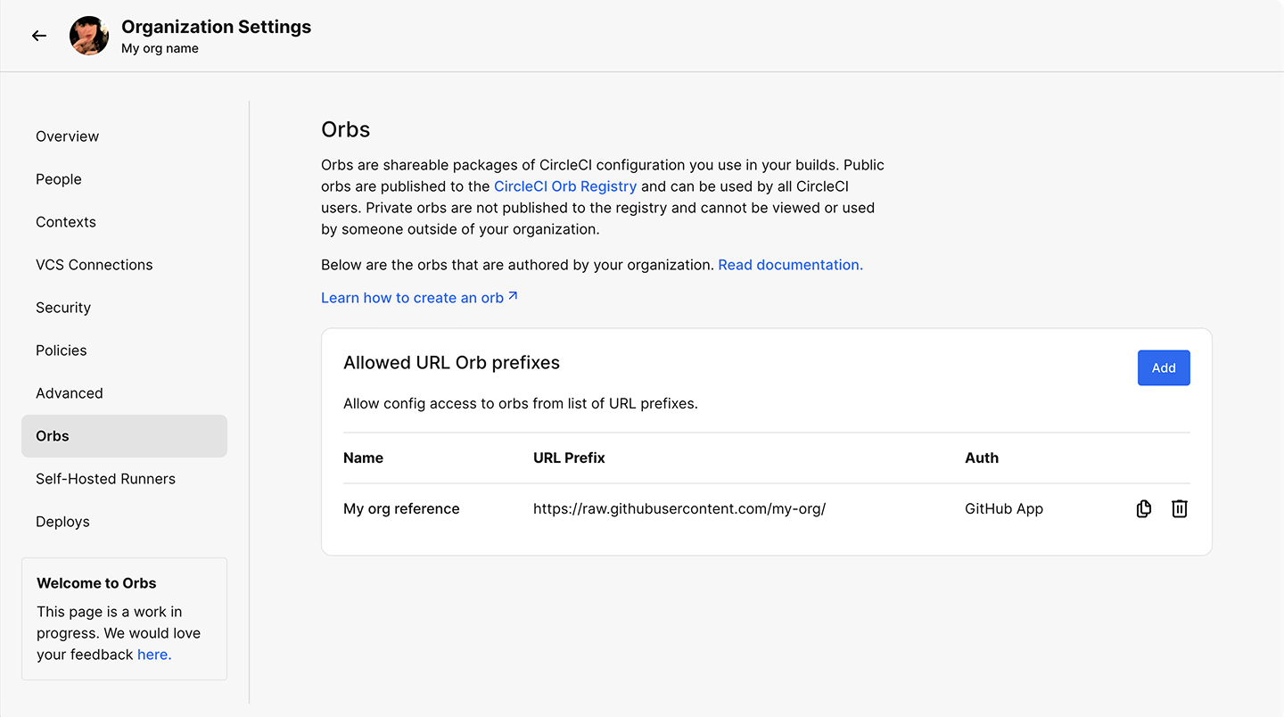The image size is (1284, 717).
Task: Click the 'URL Prefix' column header
Action: click(x=569, y=458)
